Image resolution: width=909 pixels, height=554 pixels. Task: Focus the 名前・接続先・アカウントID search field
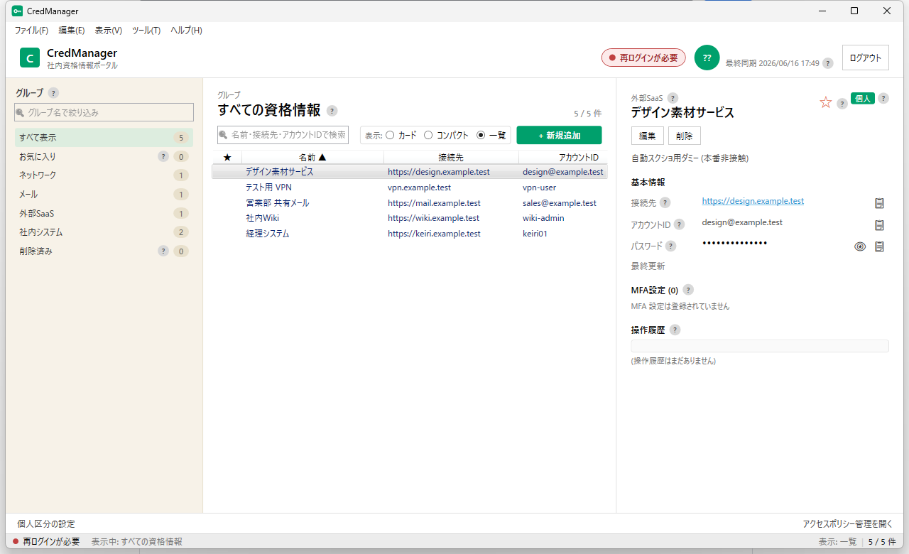pyautogui.click(x=283, y=135)
